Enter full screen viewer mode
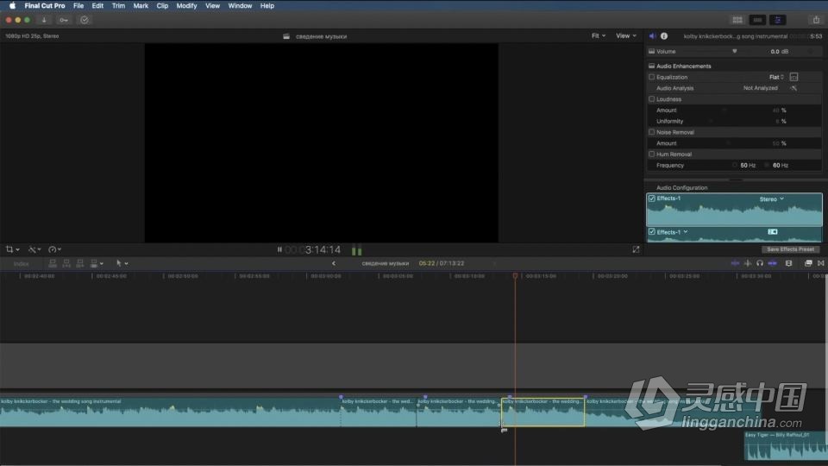The width and height of the screenshot is (828, 466). [x=636, y=249]
